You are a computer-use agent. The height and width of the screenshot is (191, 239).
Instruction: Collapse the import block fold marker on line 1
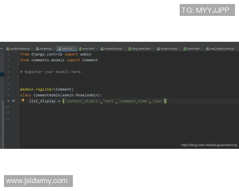[x=18, y=54]
